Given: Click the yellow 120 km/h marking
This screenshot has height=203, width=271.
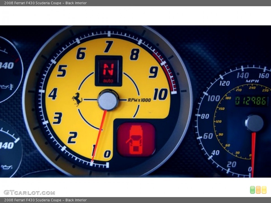Looking at the screenshot, I should (218, 121).
